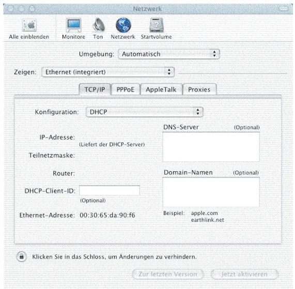Open the Zeigen dropdown Ethernet (integriert)

point(108,72)
